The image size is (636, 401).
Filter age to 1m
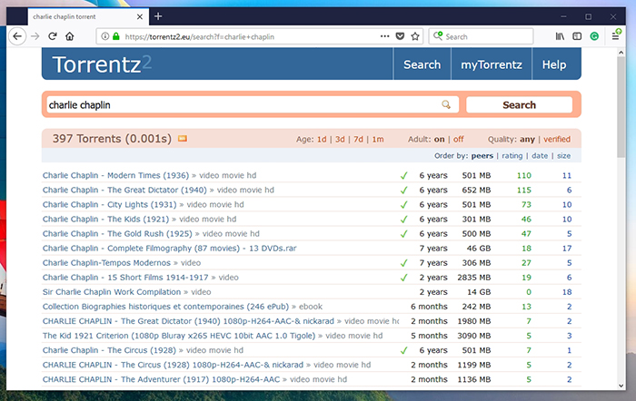pos(378,140)
